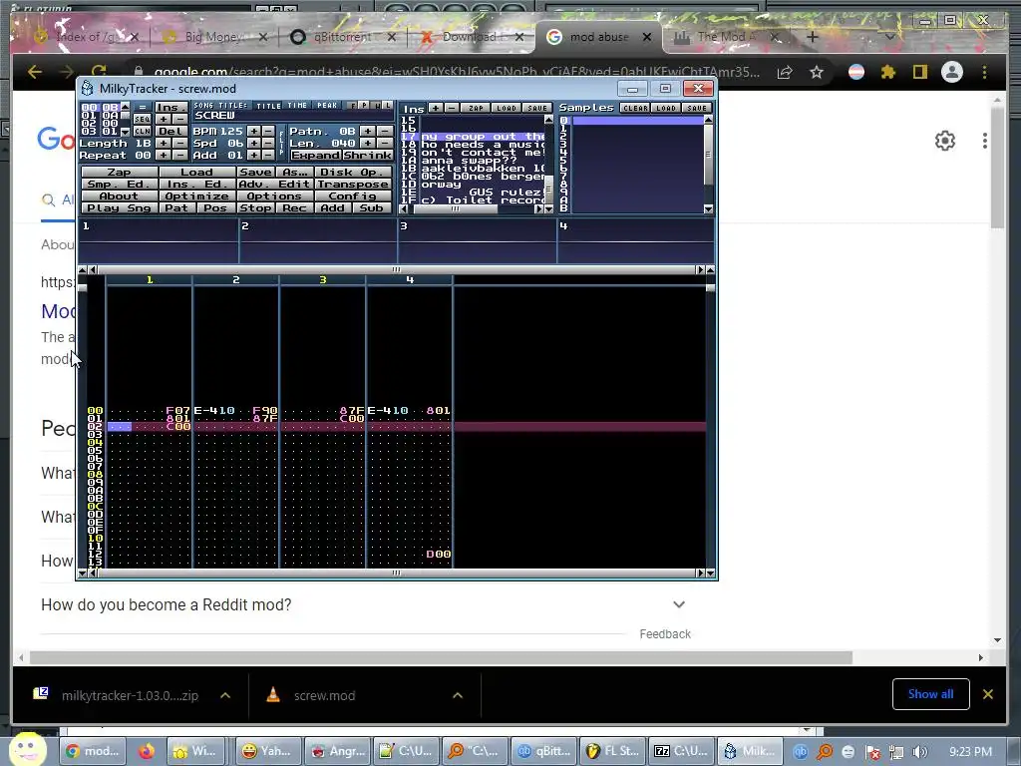This screenshot has width=1021, height=766.
Task: Toggle Rec record mode
Action: [294, 207]
